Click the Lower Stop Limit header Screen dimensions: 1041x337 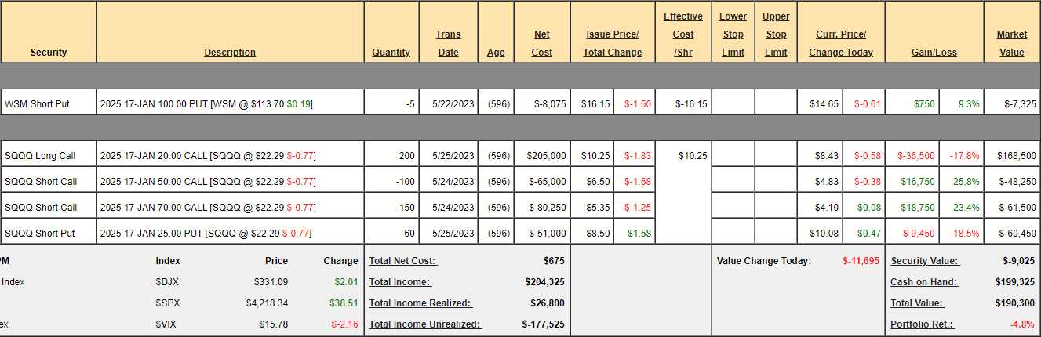(733, 34)
